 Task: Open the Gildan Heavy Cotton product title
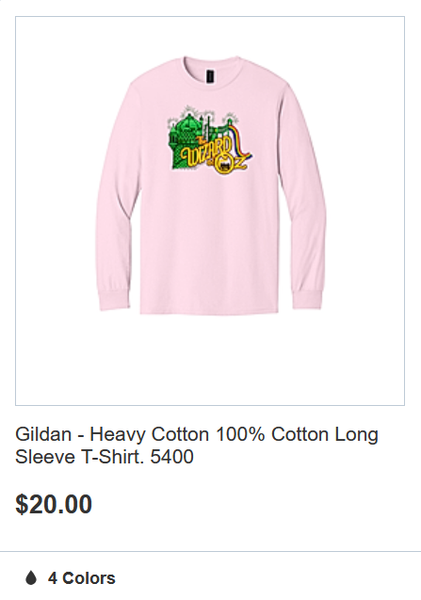pos(196,445)
